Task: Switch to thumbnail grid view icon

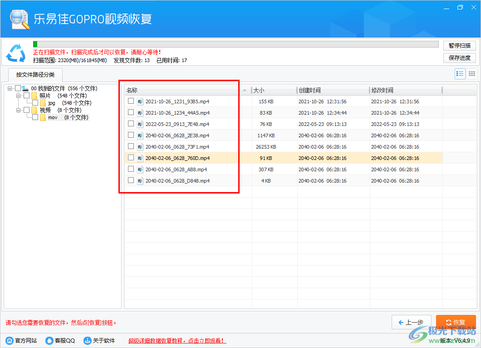Action: [472, 74]
